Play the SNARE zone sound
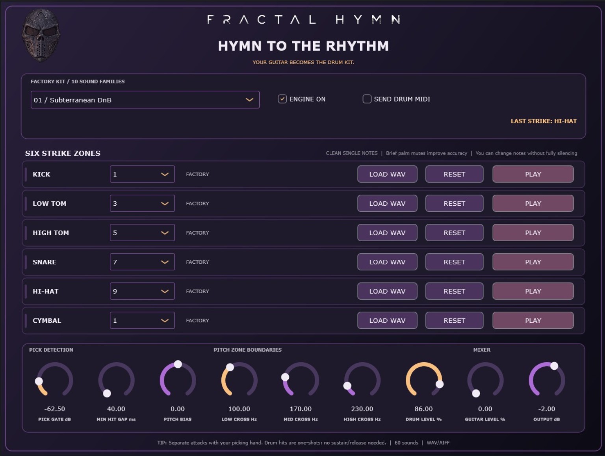 [533, 262]
